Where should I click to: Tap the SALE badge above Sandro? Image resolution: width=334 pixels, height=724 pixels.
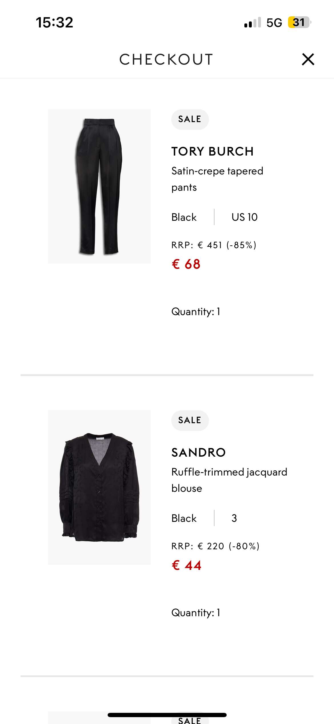190,420
